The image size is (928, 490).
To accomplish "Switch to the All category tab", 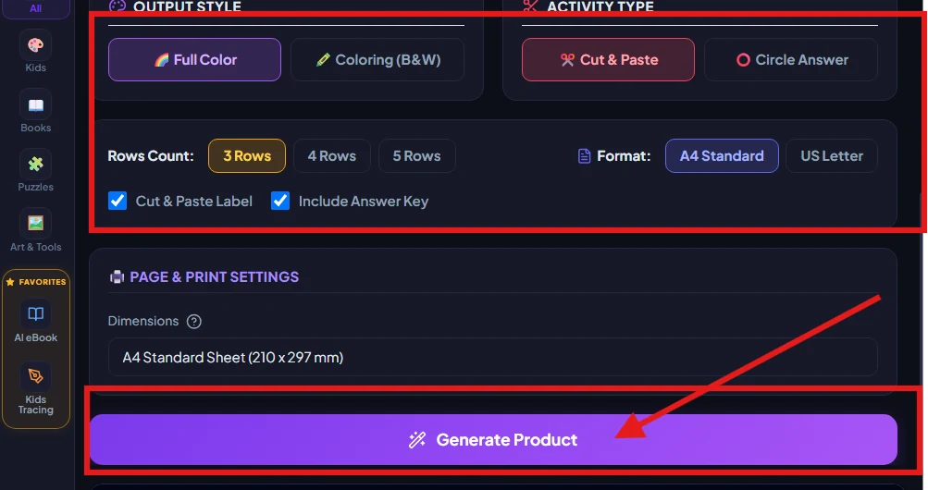I will tap(35, 8).
